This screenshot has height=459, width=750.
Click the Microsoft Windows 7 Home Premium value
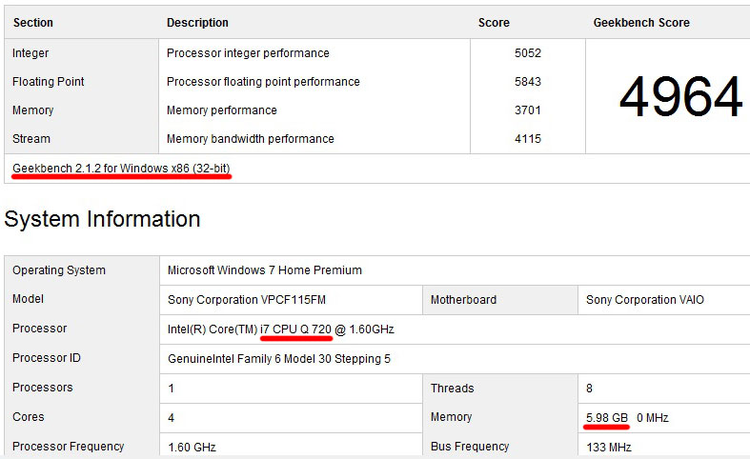click(x=264, y=270)
